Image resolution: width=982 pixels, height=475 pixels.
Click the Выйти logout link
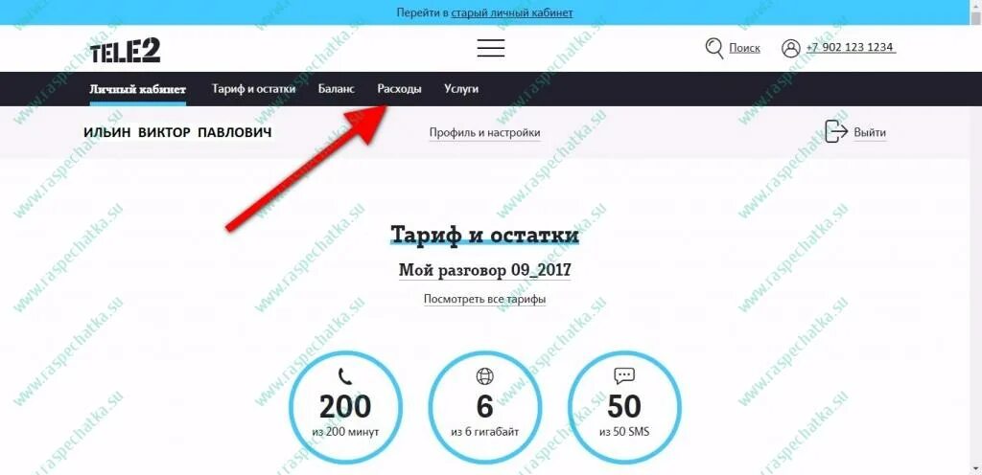870,132
